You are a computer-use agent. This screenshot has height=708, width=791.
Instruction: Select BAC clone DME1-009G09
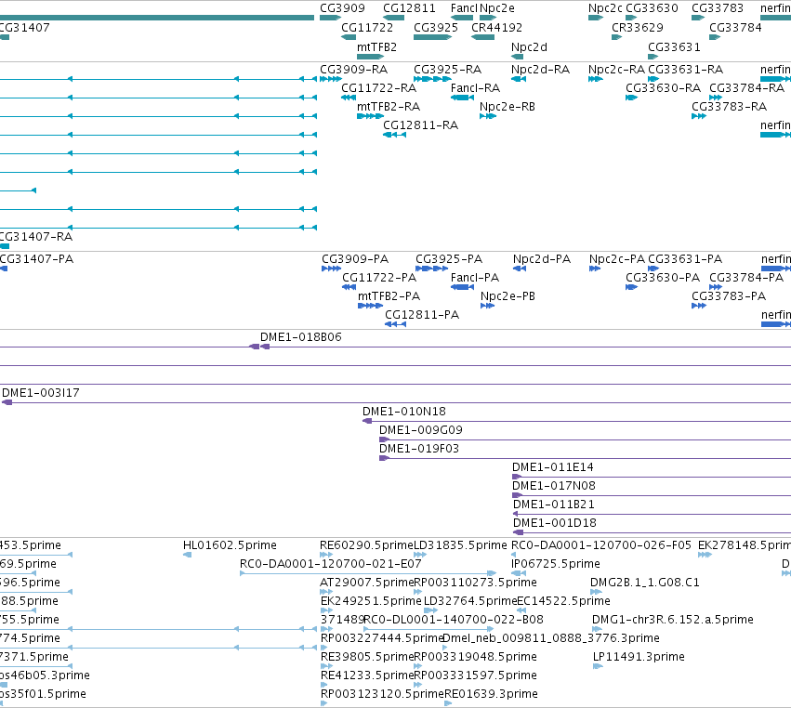421,430
